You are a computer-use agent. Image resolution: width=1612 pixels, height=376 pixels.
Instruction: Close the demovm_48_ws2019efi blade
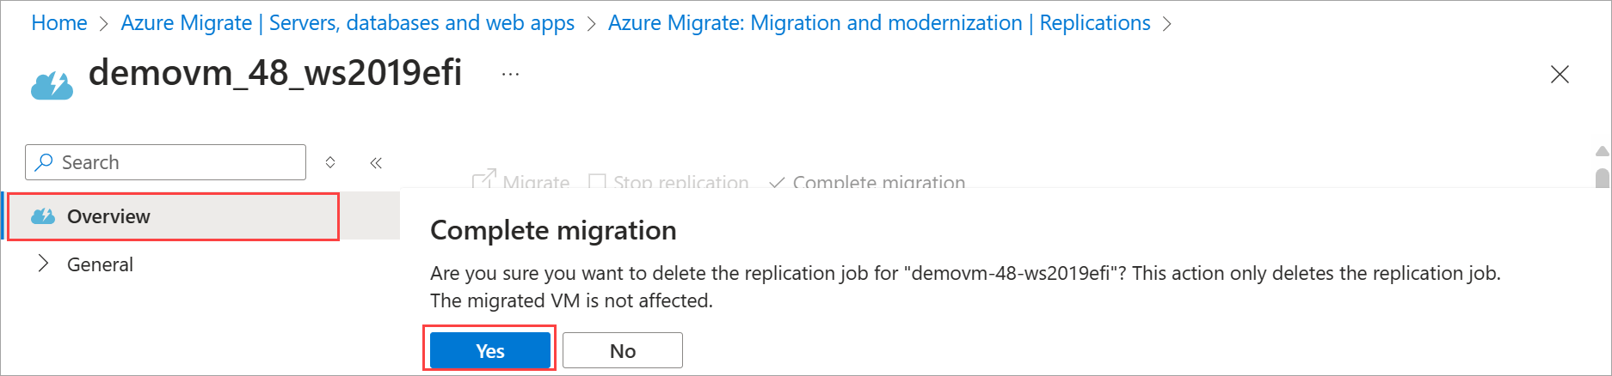click(x=1559, y=75)
